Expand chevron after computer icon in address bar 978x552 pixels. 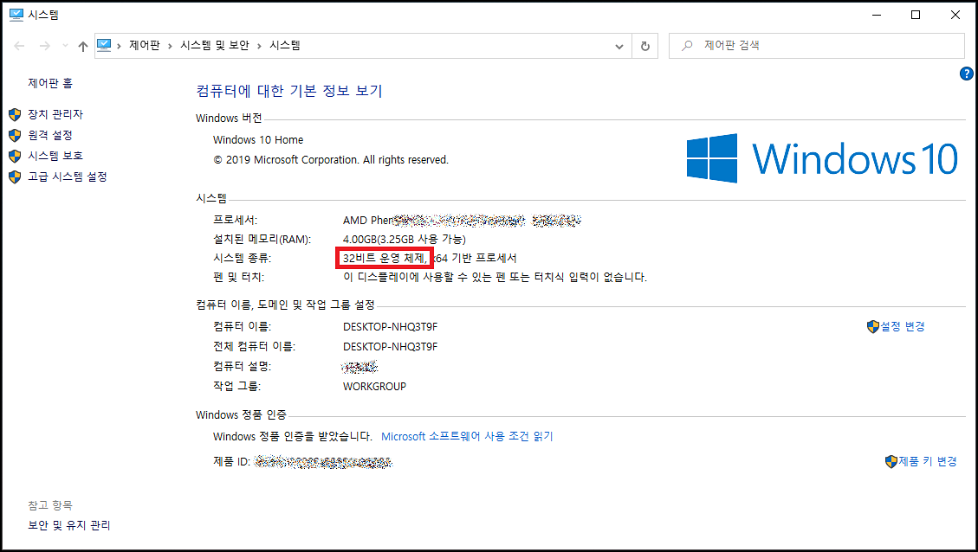pyautogui.click(x=120, y=46)
